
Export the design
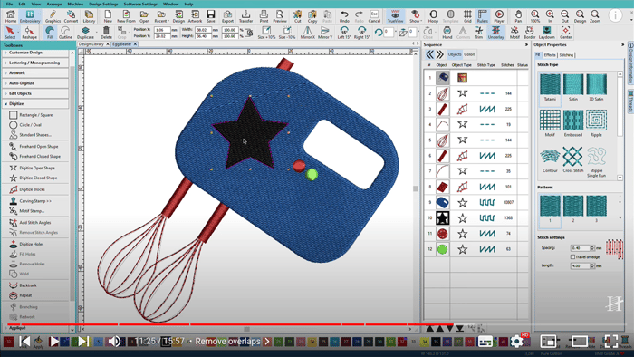227,16
